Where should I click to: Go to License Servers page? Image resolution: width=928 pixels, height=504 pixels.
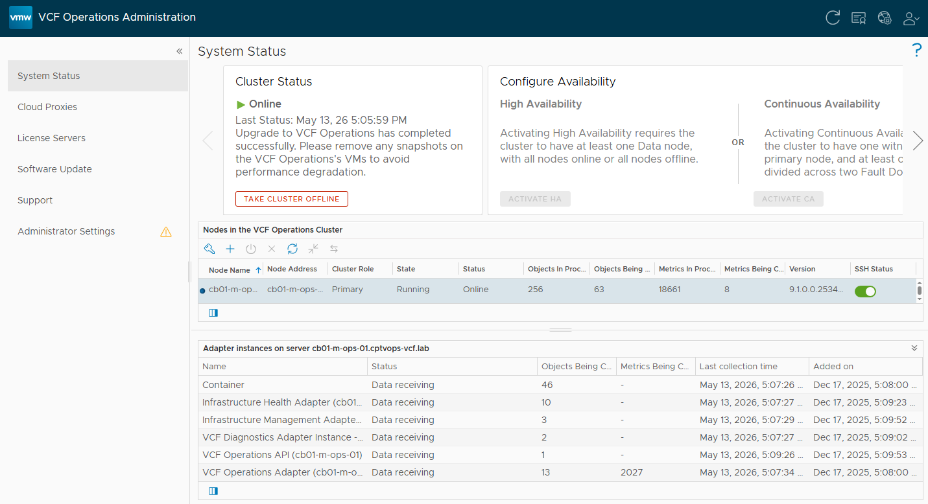click(98, 138)
